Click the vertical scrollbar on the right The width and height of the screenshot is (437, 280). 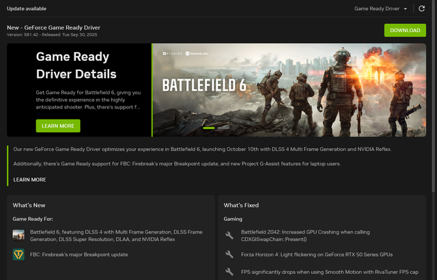pos(434,96)
